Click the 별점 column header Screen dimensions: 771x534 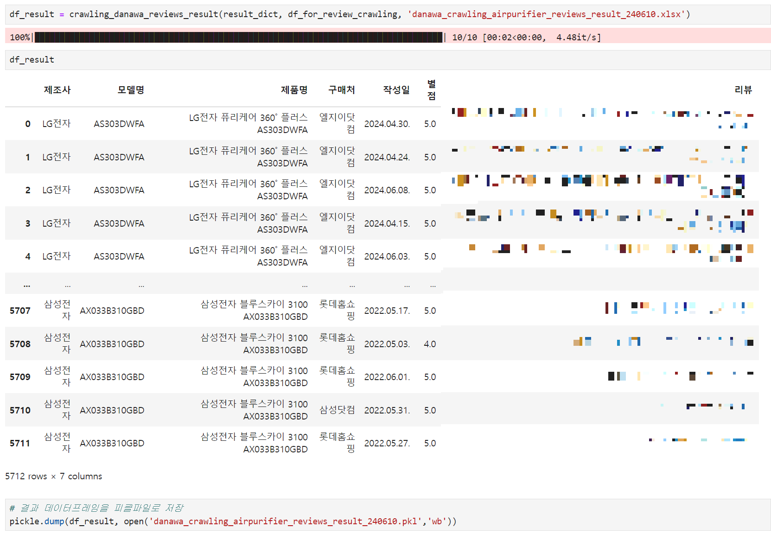pos(431,90)
